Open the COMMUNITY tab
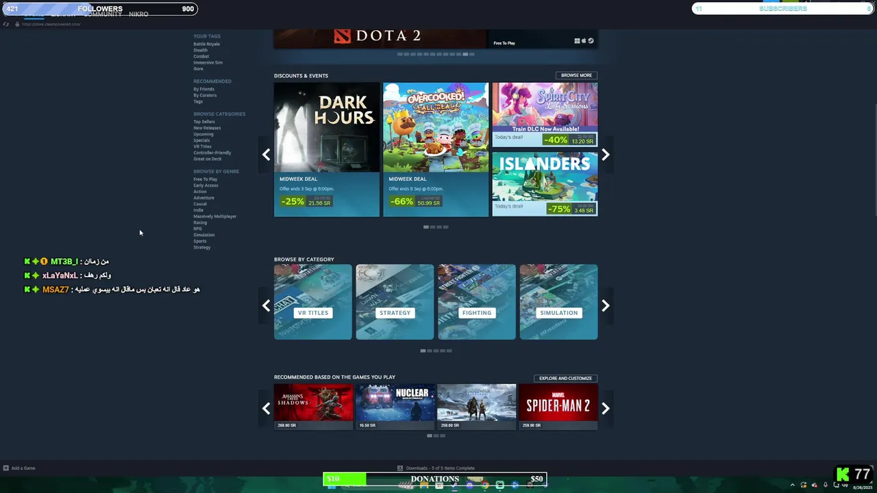Screen dimensions: 877x493 pyautogui.click(x=103, y=14)
